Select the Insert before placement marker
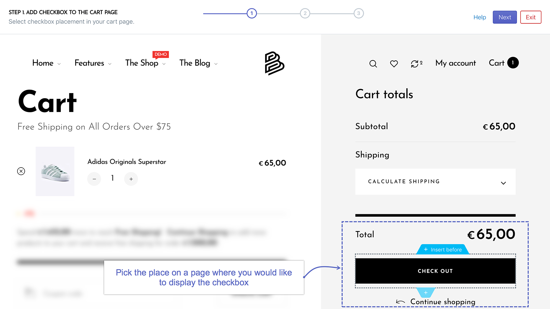550x309 pixels. coord(443,249)
